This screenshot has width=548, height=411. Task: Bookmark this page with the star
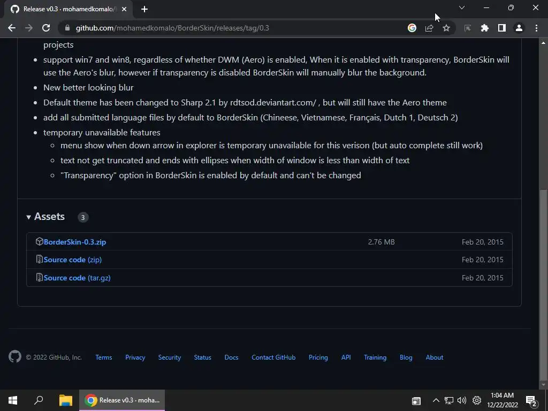click(446, 28)
